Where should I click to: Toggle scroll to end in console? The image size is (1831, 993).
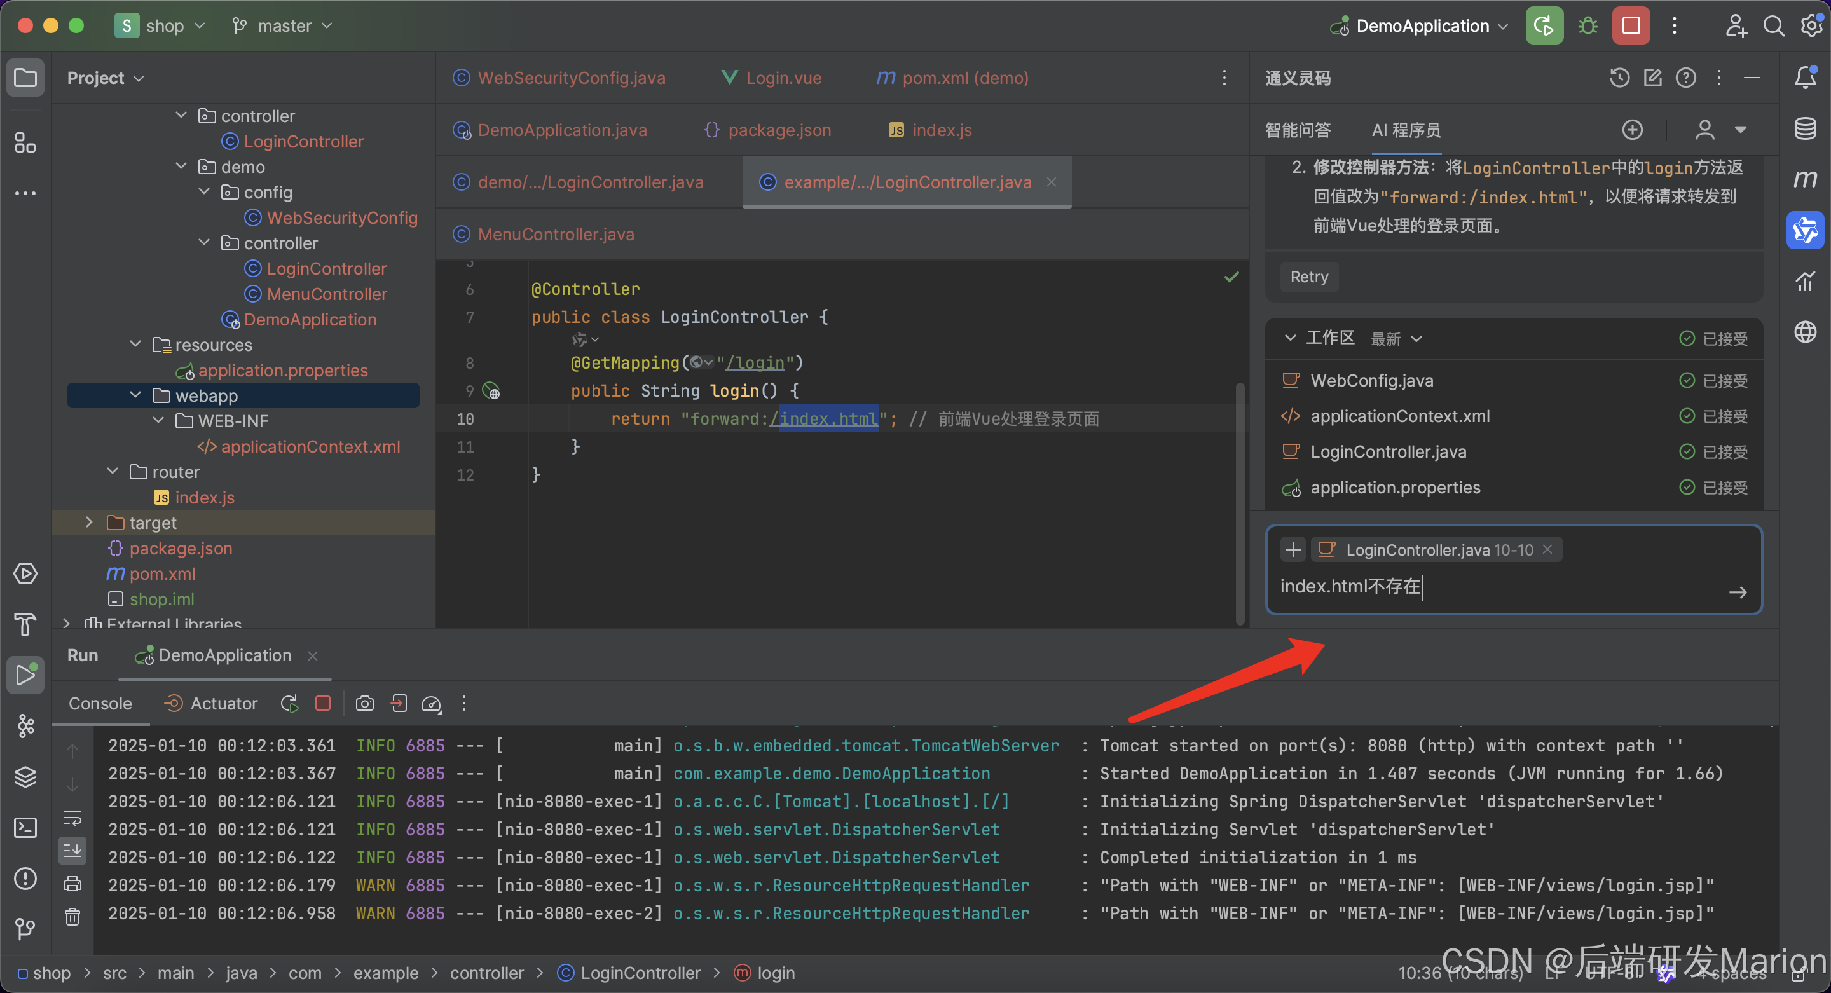[x=72, y=851]
